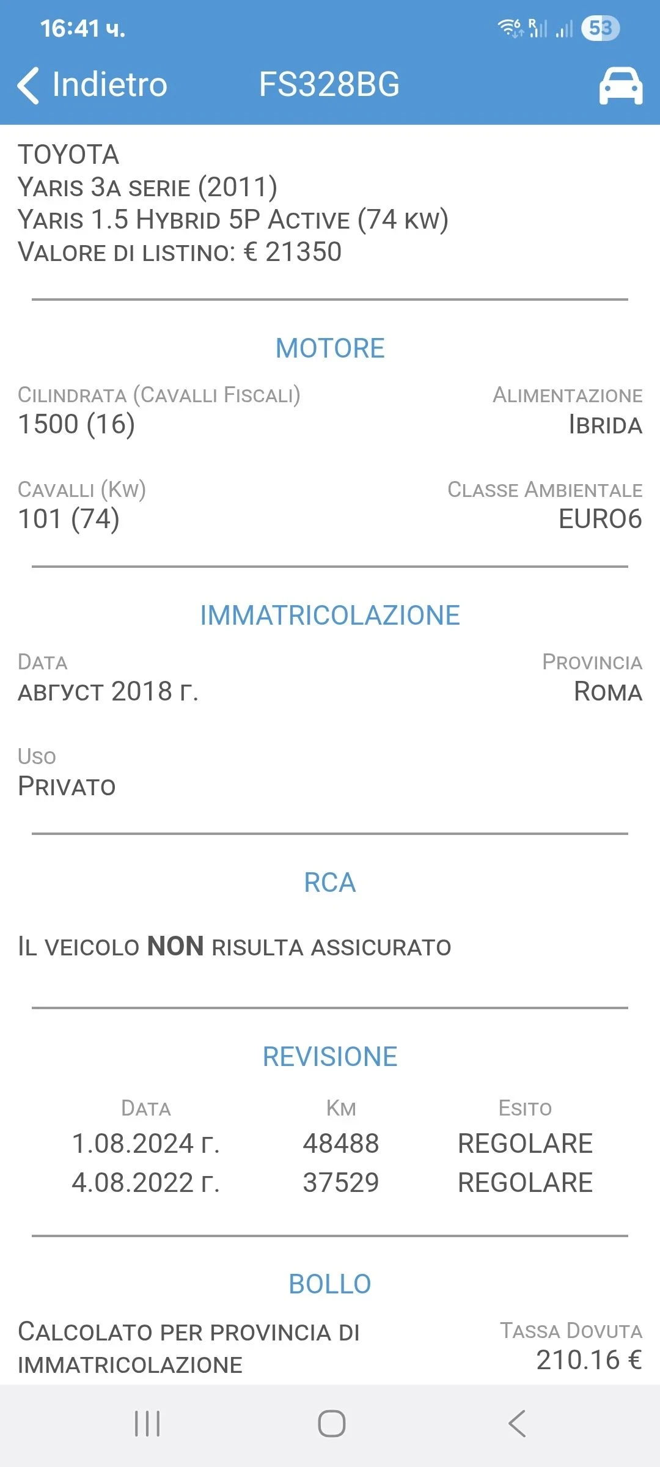Select the MOTORE section heading
This screenshot has height=1467, width=660.
(330, 348)
